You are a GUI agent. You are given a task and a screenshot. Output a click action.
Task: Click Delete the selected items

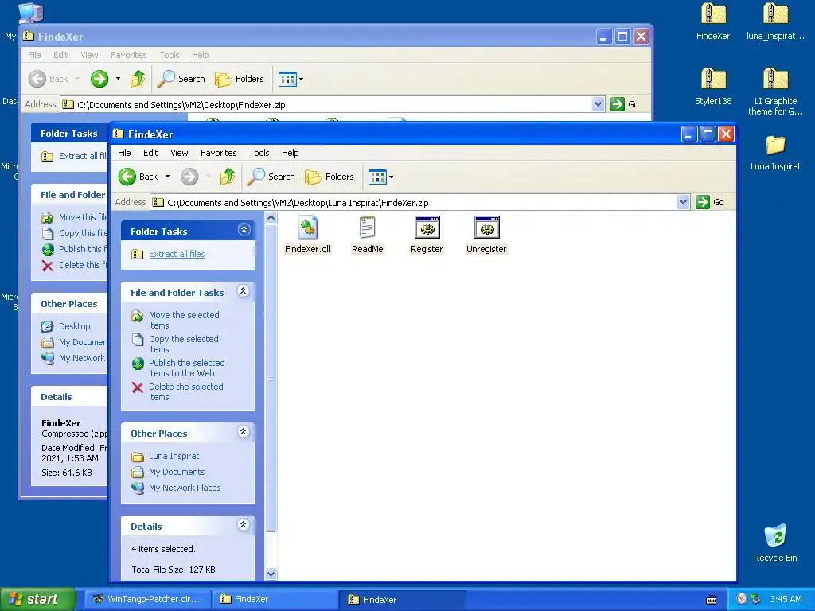(x=185, y=391)
